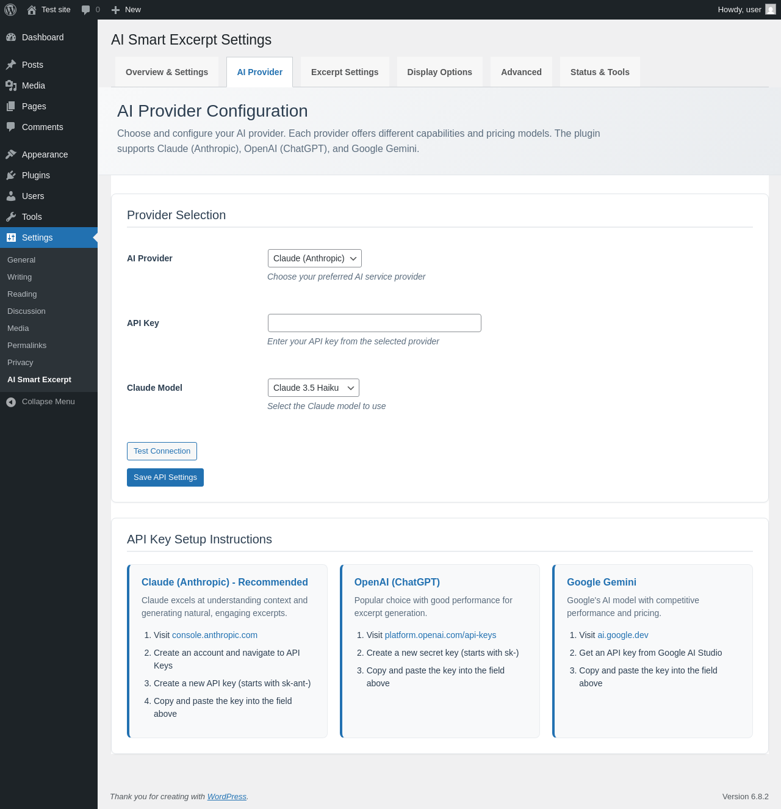The width and height of the screenshot is (781, 809).
Task: Switch to Overview & Settings tab
Action: click(x=167, y=72)
